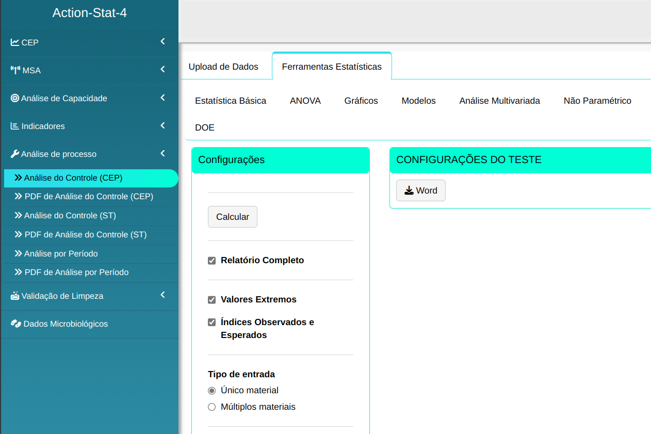Toggle the Valores Extremos checkbox
The image size is (651, 434).
211,300
